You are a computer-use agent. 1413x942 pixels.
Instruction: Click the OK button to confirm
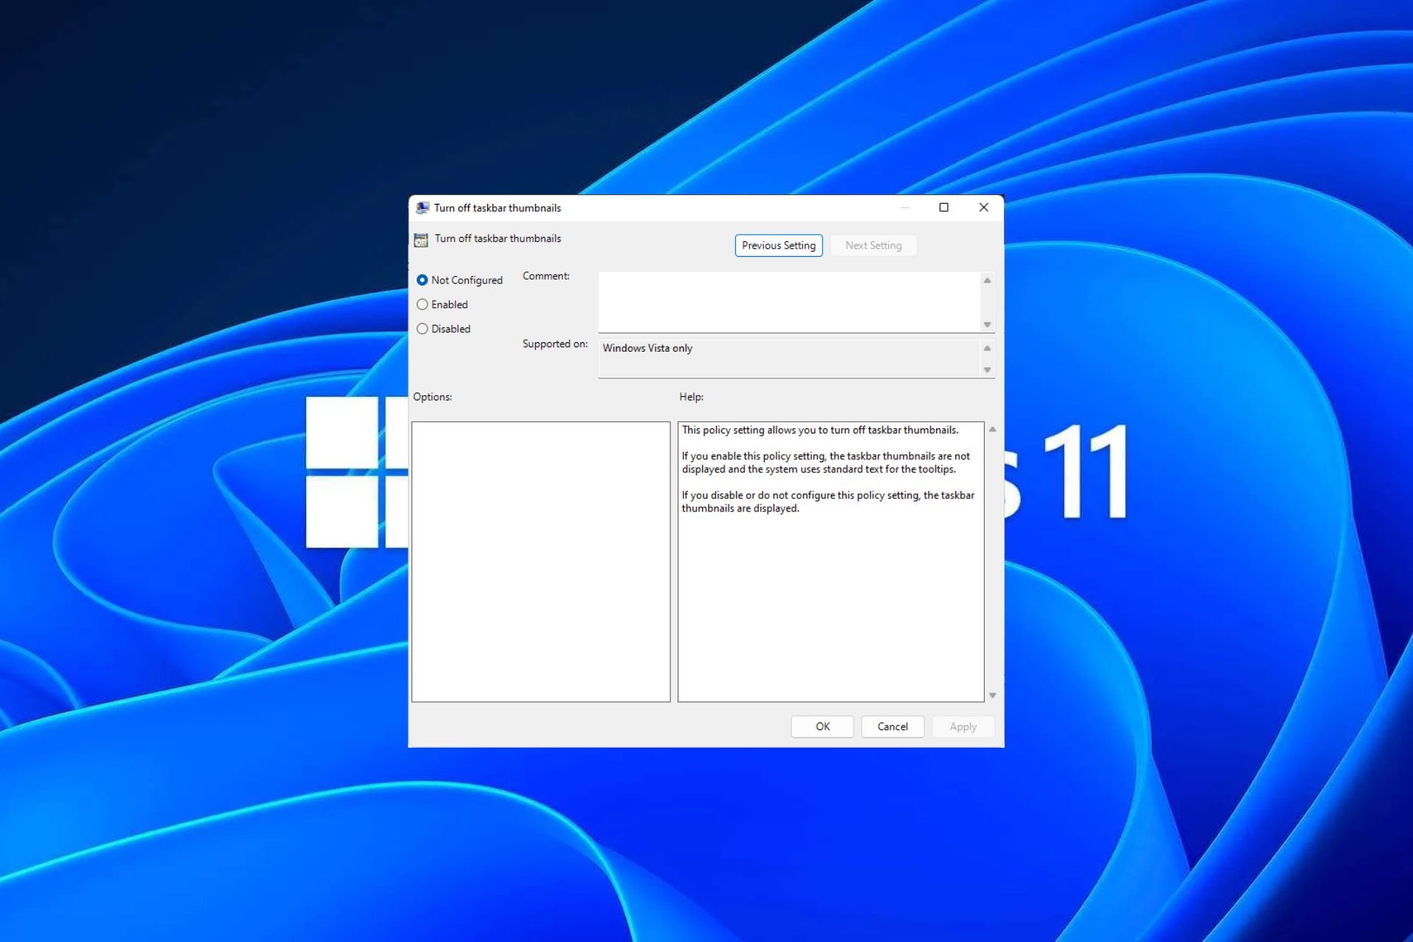coord(824,726)
